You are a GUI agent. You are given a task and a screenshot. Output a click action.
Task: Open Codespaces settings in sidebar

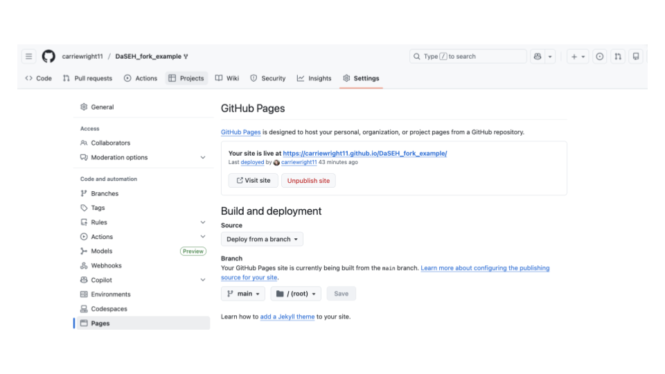[143, 309]
